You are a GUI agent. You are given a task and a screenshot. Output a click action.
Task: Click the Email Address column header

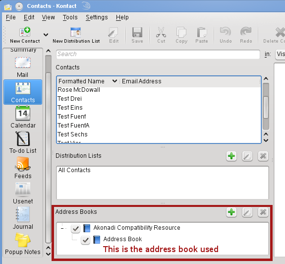[x=190, y=81]
